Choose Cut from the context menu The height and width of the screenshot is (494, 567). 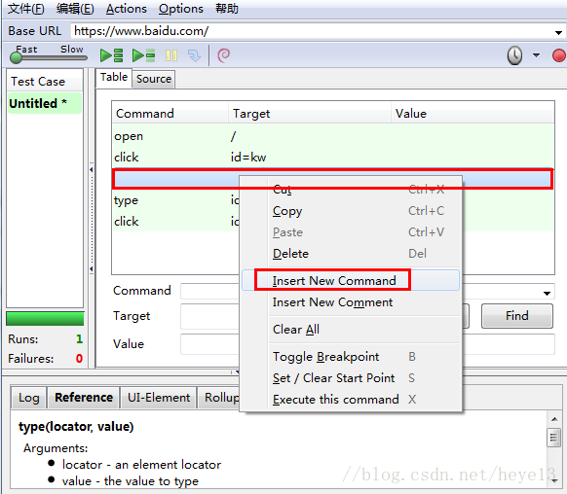351,189
